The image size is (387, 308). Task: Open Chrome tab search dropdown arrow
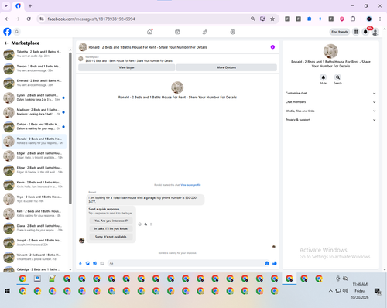[x=6, y=5]
